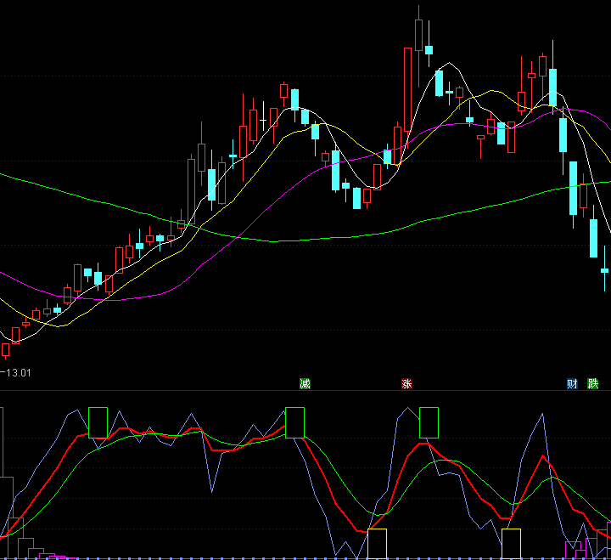Screen dimensions: 611x560
Task: Open the blue 财 financial marker
Action: tap(572, 383)
